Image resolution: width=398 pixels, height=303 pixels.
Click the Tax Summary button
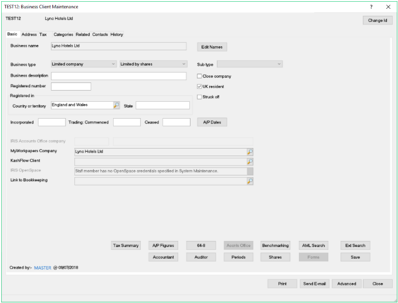127,246
